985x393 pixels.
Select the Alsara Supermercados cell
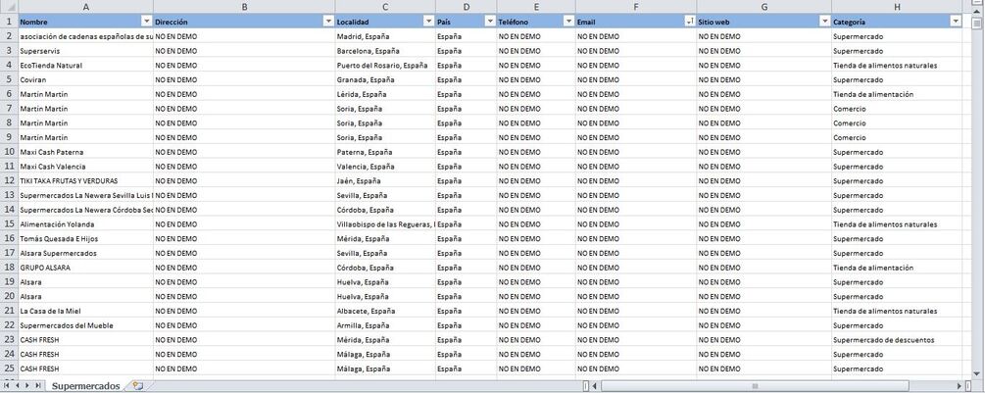(x=85, y=253)
